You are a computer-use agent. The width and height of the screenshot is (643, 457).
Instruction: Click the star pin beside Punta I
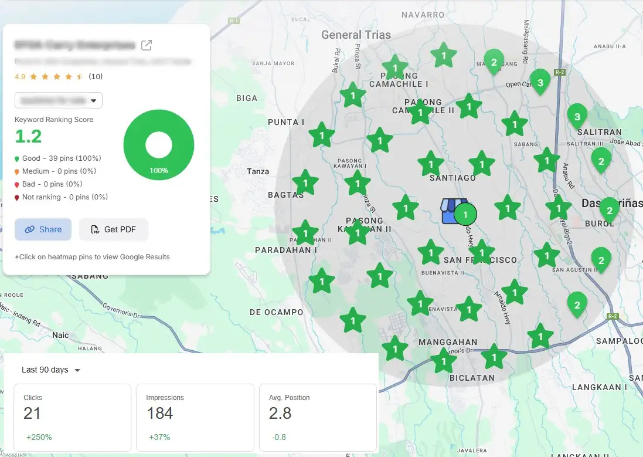(x=321, y=136)
